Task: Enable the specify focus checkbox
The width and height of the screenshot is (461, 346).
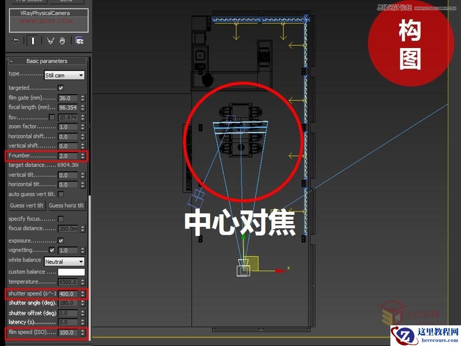Action: tap(61, 219)
